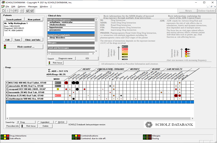Select the Drug search radio button
The image size is (217, 143).
coord(18,122)
